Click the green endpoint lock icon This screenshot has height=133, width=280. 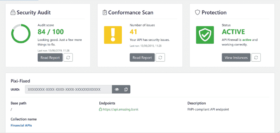[100, 109]
